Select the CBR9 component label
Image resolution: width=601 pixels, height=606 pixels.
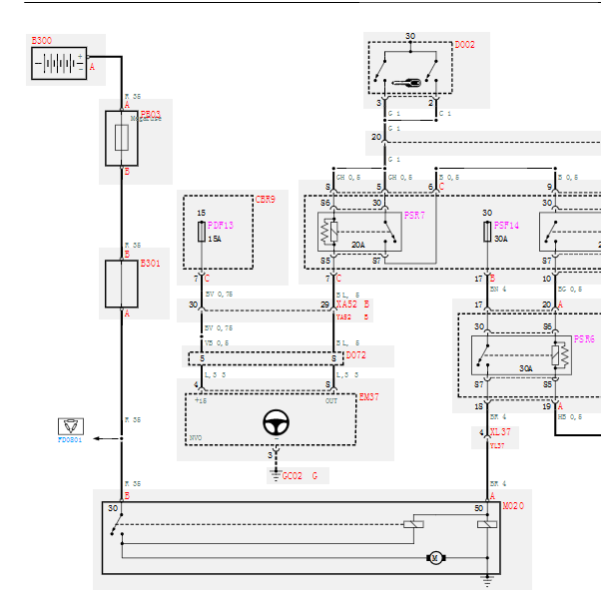[266, 200]
